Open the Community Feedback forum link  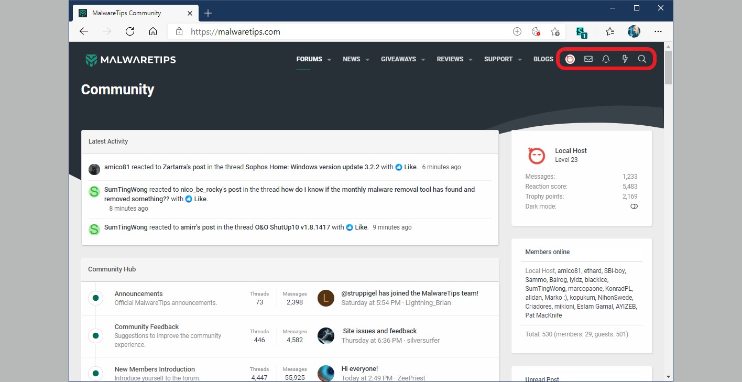pos(147,327)
